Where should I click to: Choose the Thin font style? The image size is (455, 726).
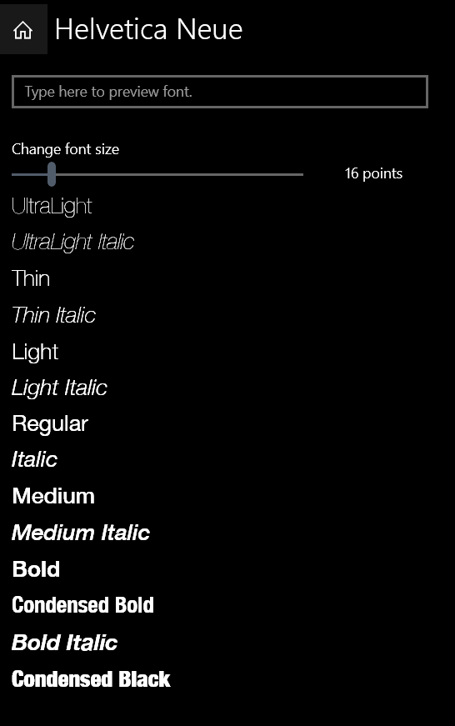pyautogui.click(x=31, y=278)
